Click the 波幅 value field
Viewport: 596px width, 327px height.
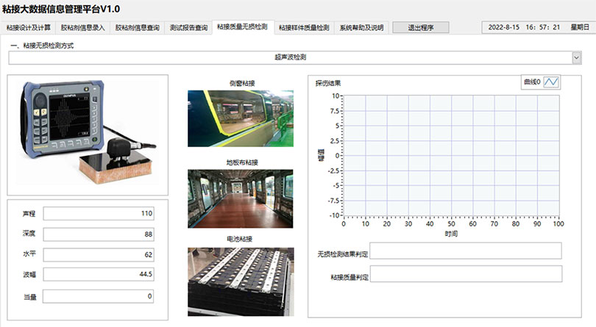[98, 275]
